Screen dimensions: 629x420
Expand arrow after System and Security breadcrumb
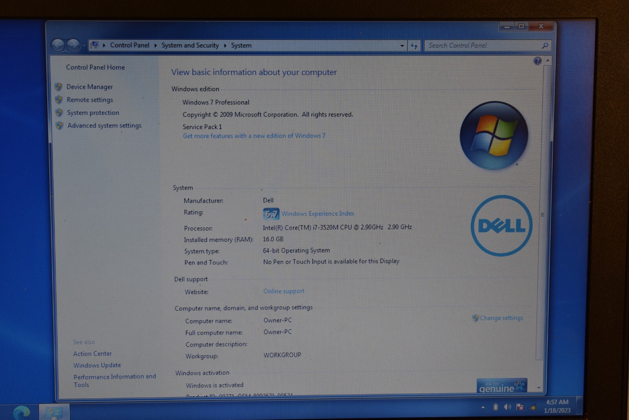pyautogui.click(x=225, y=46)
